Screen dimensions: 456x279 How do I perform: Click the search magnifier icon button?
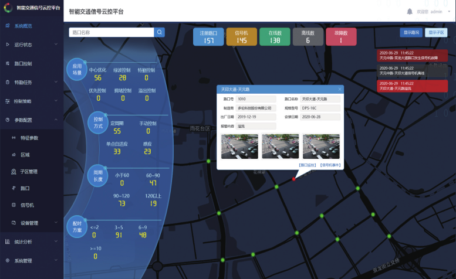[160, 32]
